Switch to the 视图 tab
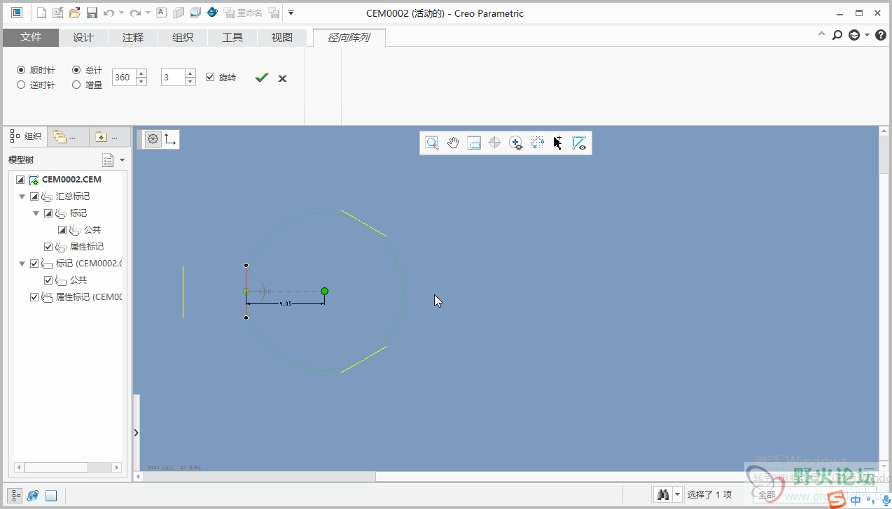The height and width of the screenshot is (509, 892). tap(282, 38)
